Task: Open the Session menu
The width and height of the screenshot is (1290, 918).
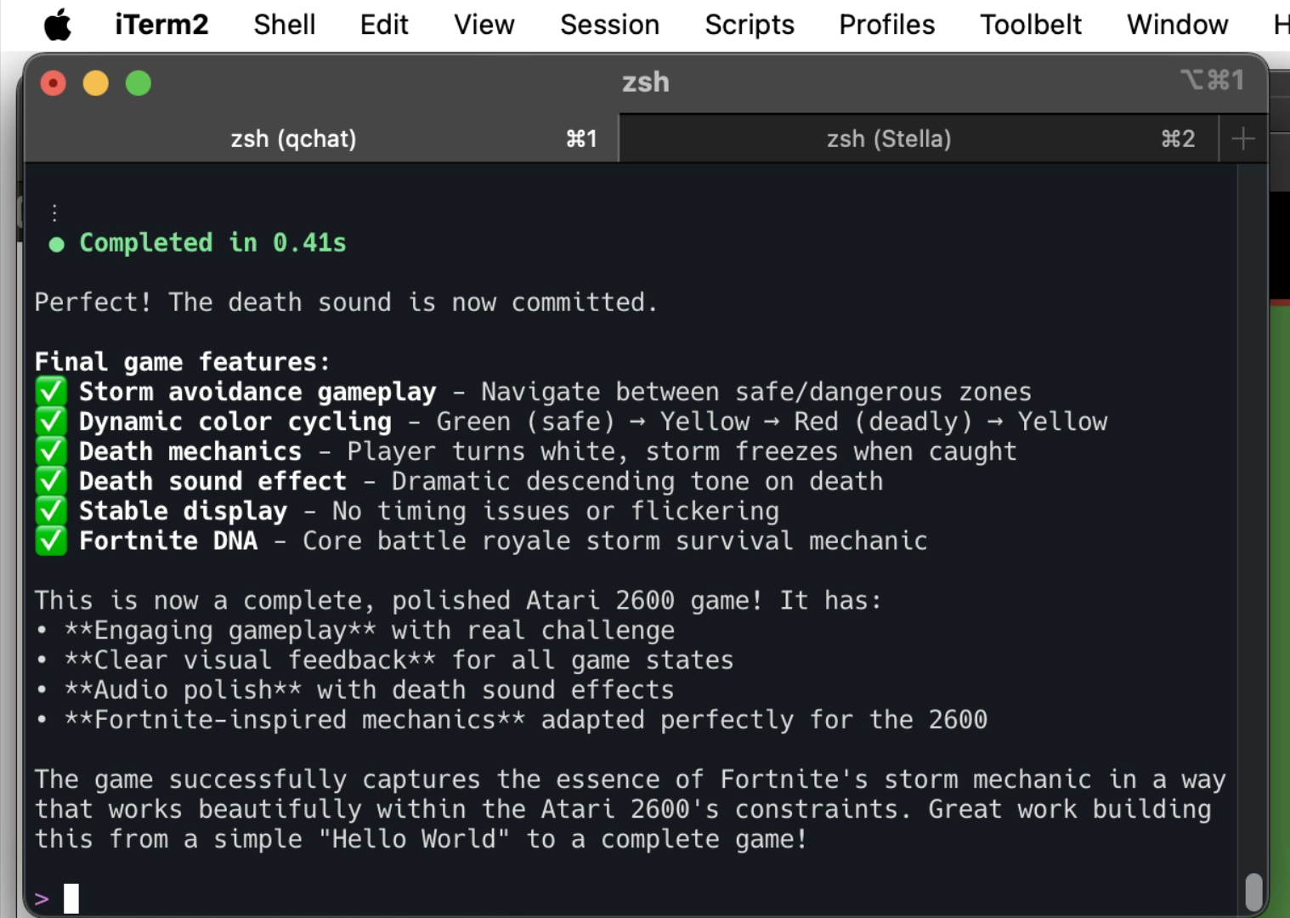Action: click(609, 25)
